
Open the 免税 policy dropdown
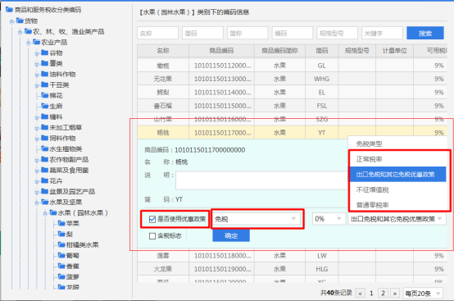pyautogui.click(x=257, y=219)
